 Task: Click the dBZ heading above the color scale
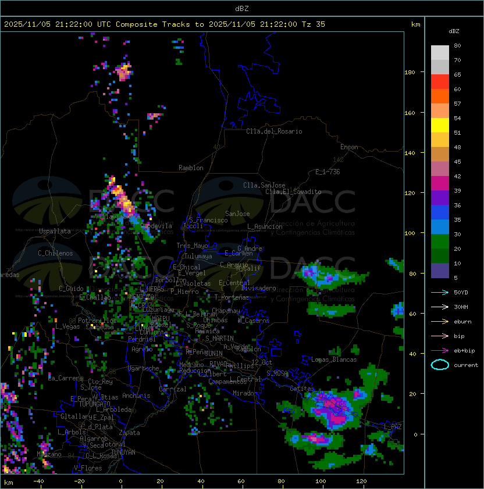pyautogui.click(x=454, y=31)
